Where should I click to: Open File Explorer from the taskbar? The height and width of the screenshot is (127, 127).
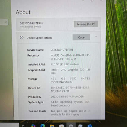click(52, 126)
